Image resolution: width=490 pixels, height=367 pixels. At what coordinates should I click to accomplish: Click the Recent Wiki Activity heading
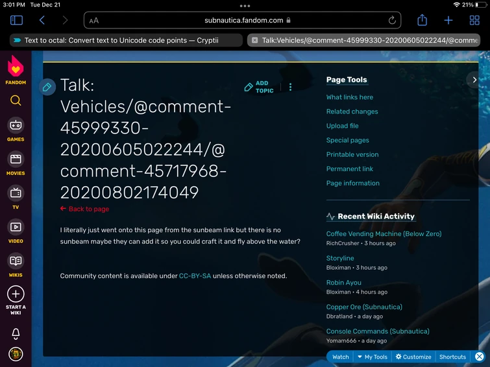tap(376, 216)
